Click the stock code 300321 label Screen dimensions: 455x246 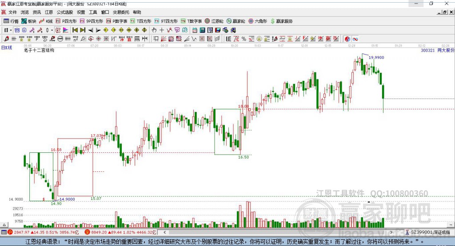(x=428, y=50)
